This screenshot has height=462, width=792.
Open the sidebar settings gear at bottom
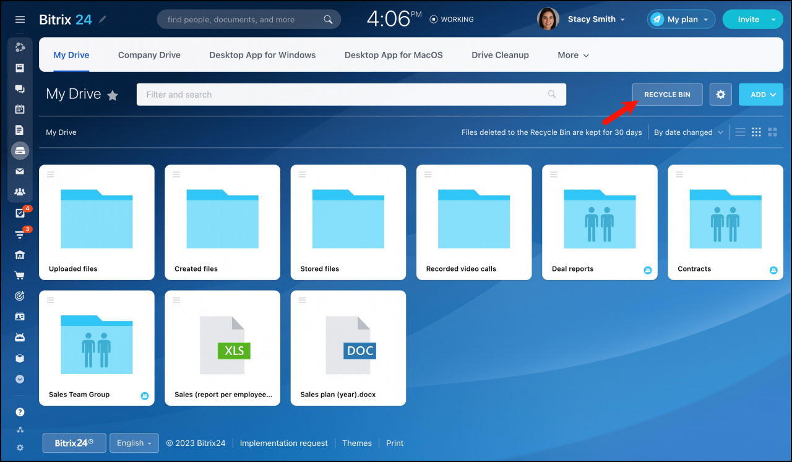point(20,448)
